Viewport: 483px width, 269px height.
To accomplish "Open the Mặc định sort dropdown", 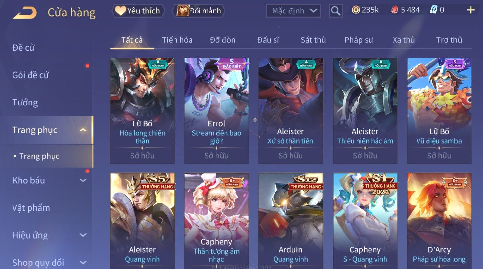I will (x=293, y=11).
